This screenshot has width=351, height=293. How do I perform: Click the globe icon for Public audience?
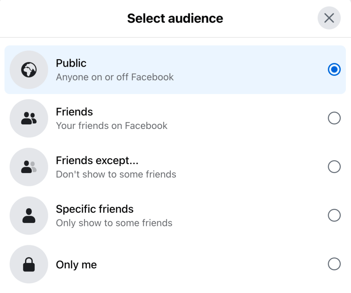[x=29, y=69]
